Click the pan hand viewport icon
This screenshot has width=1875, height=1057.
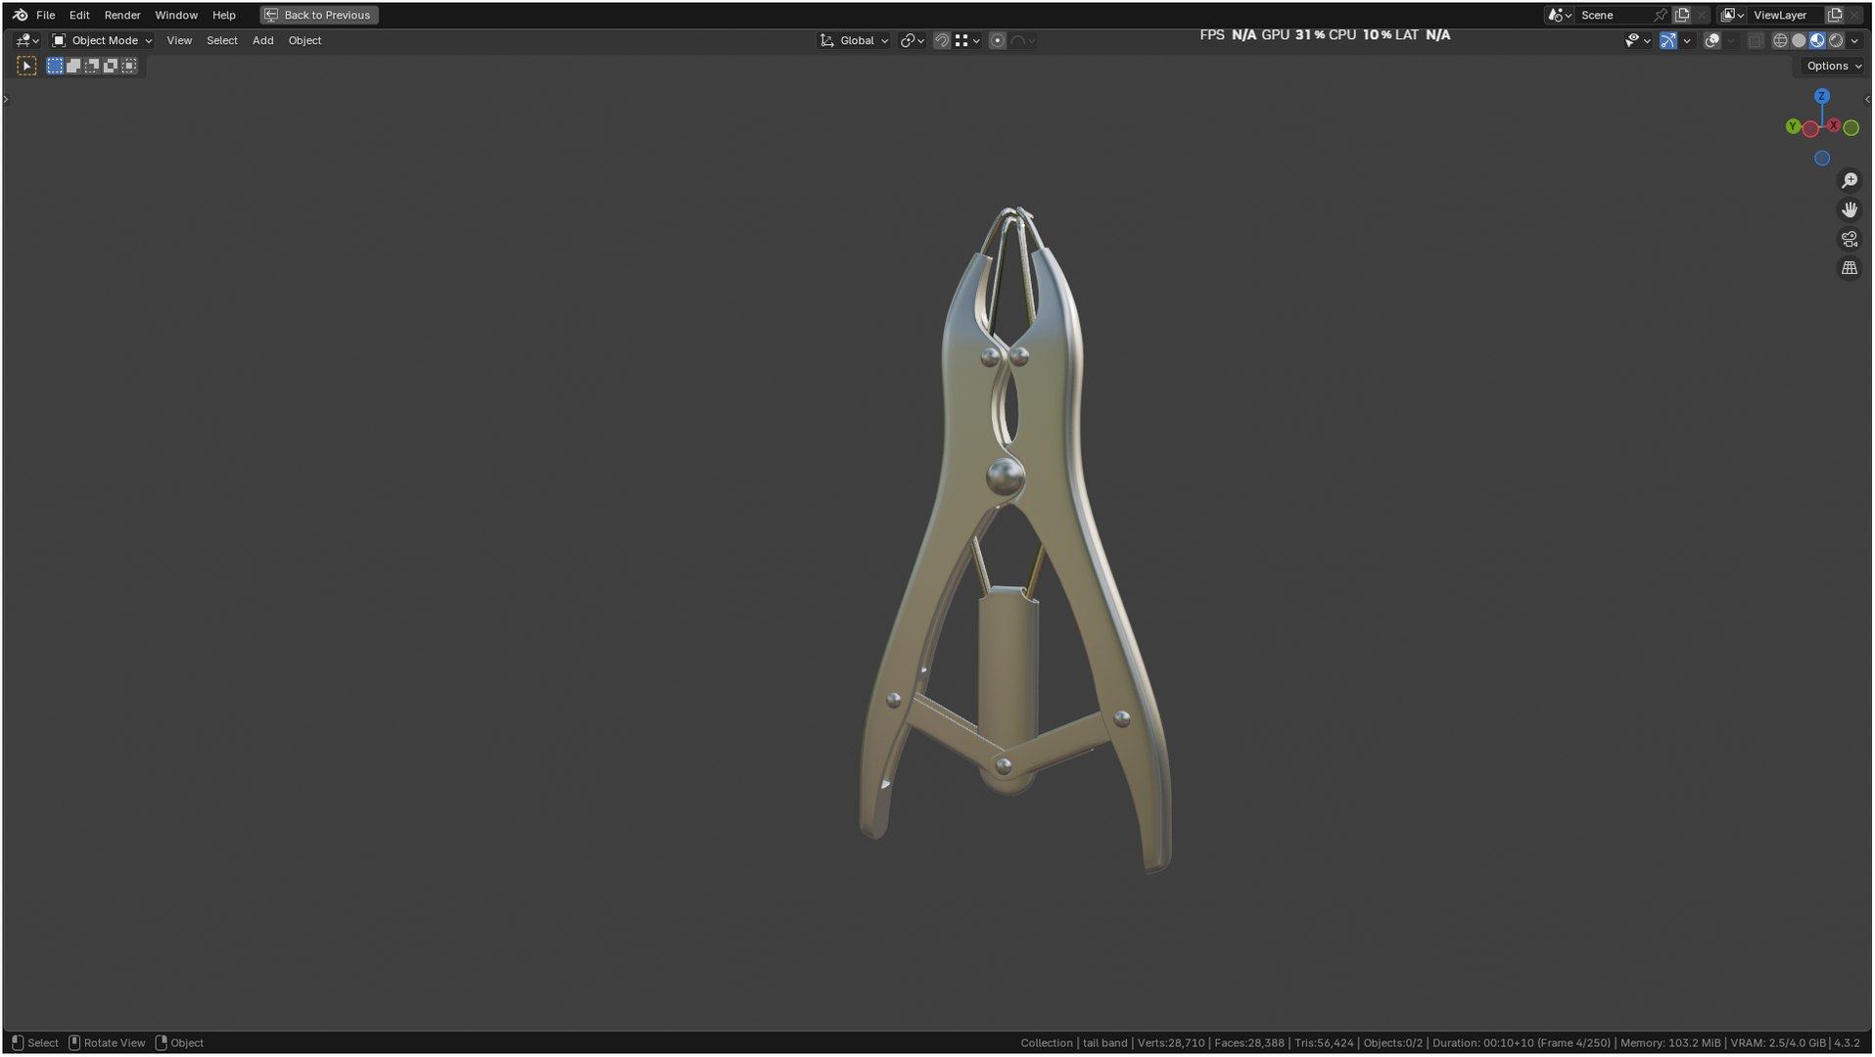click(1850, 209)
